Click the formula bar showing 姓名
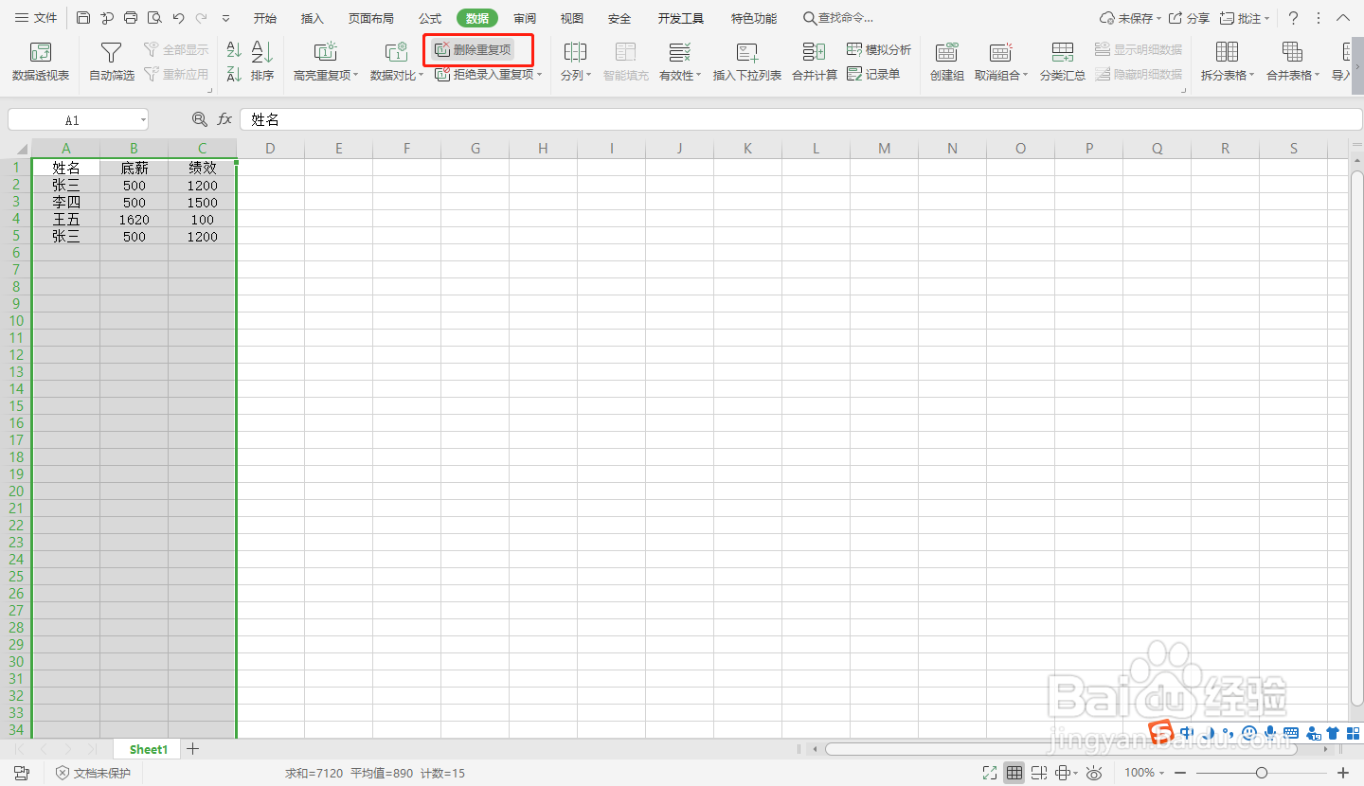This screenshot has height=786, width=1364. tap(800, 119)
